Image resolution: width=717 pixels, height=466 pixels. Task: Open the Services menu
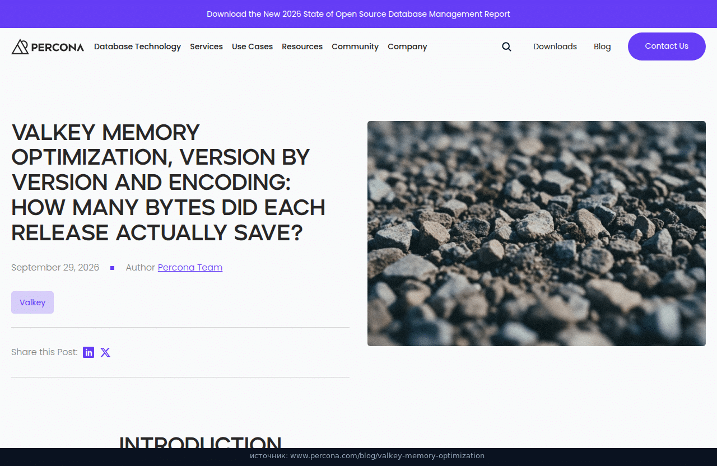point(206,46)
